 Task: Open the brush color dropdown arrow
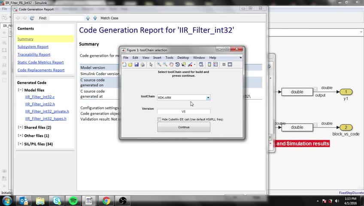[194, 64]
